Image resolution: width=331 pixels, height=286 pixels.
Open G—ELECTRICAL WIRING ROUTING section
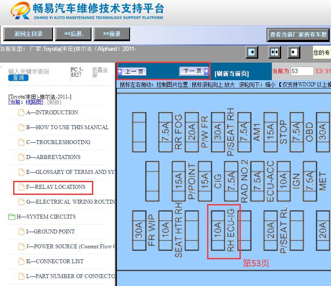(70, 202)
